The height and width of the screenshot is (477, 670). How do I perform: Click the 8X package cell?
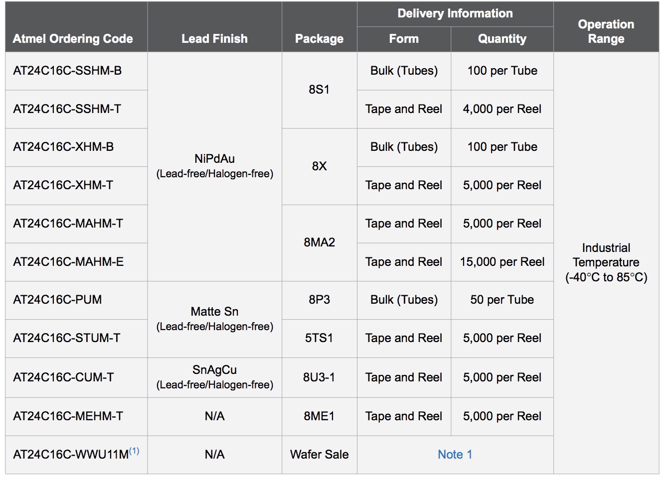(x=319, y=166)
